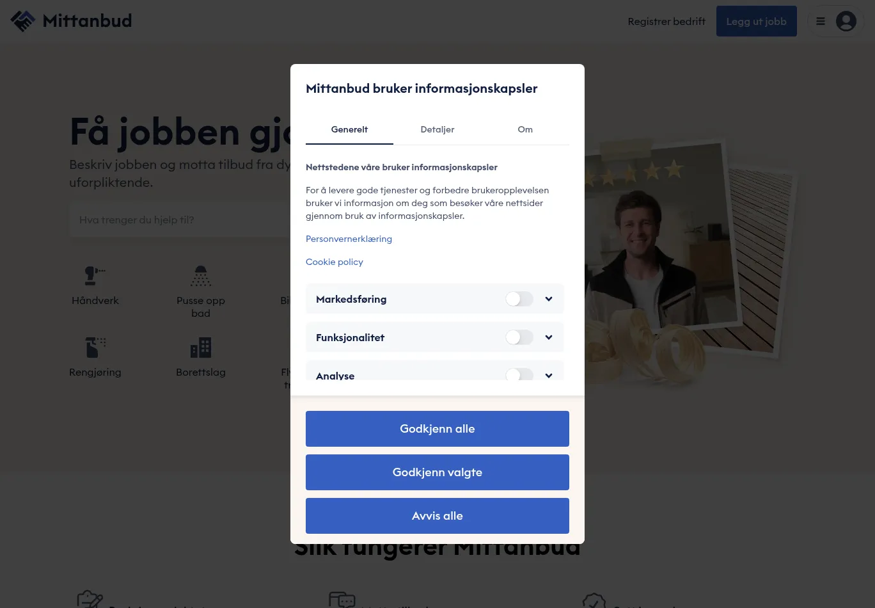Screen dimensions: 875x608
Task: Select the Borettslag building icon
Action: pyautogui.click(x=201, y=348)
